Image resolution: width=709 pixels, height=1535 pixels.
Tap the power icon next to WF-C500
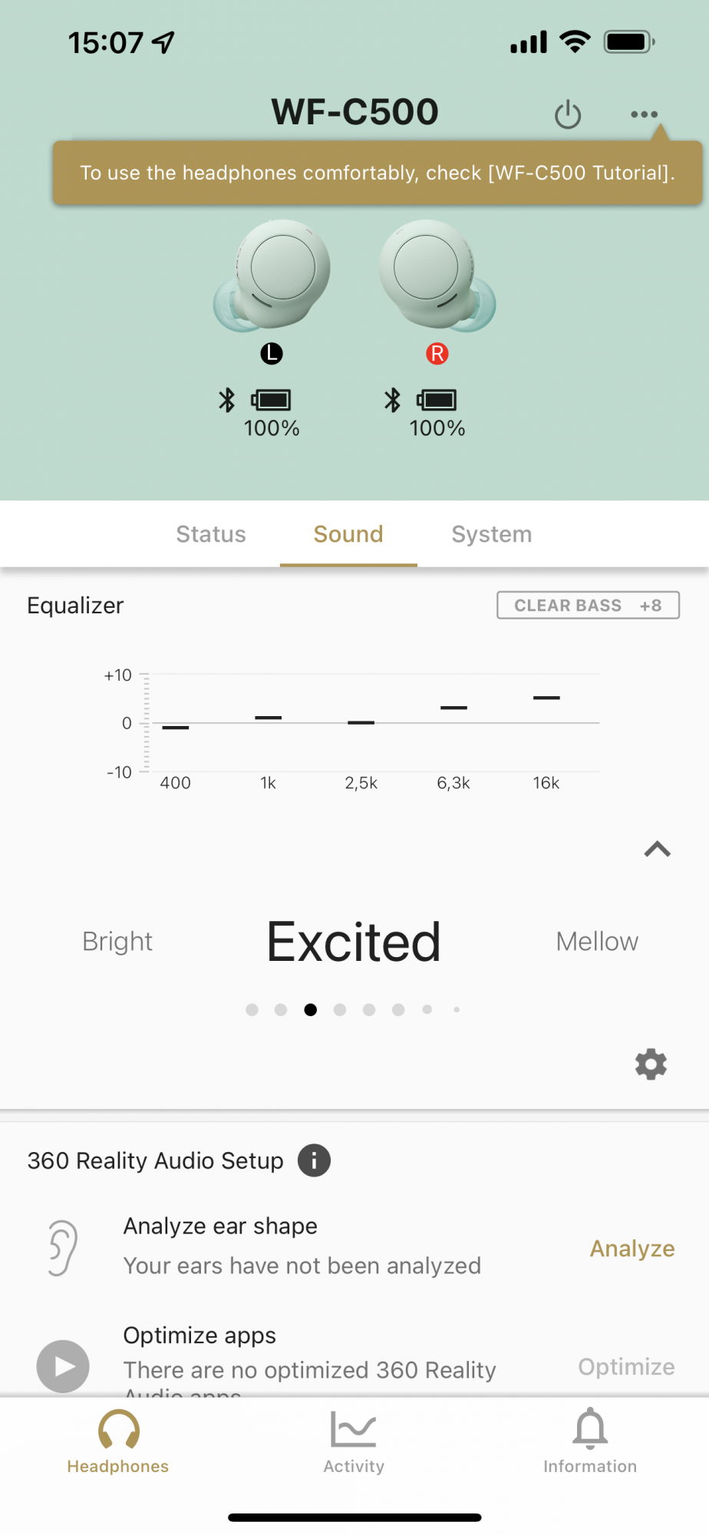[x=568, y=115]
